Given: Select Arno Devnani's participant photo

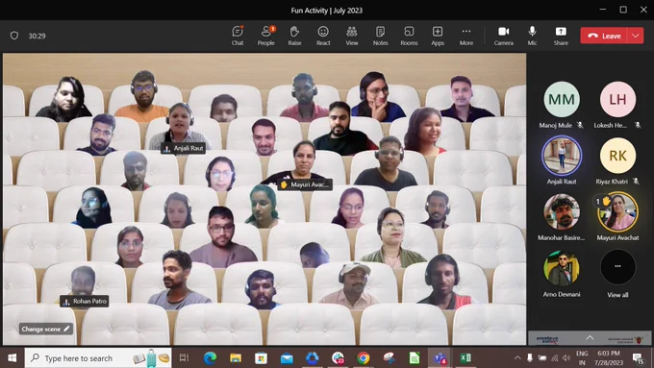Looking at the screenshot, I should tap(562, 268).
